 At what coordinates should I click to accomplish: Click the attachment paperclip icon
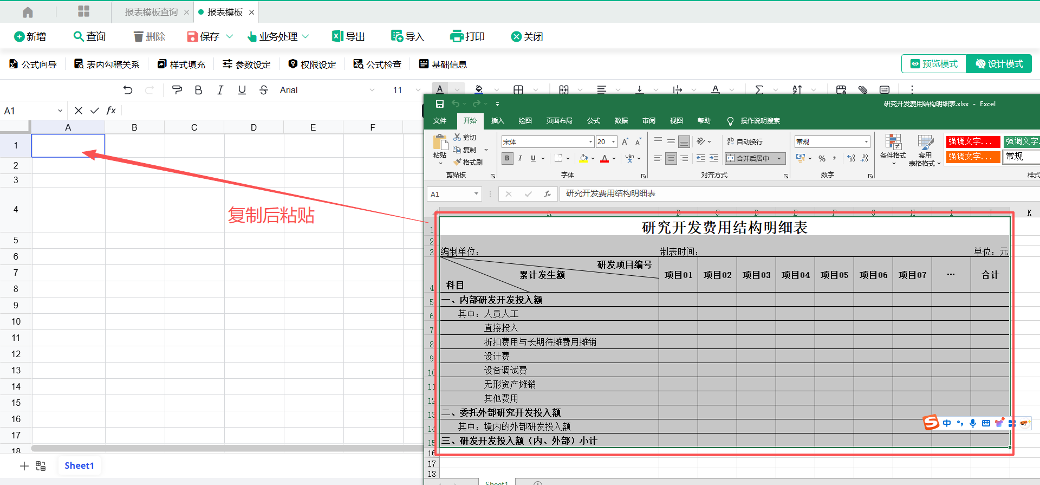[x=863, y=90]
